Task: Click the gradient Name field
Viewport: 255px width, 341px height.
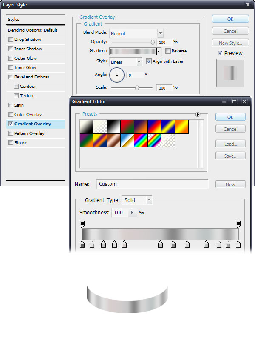Action: (x=153, y=184)
